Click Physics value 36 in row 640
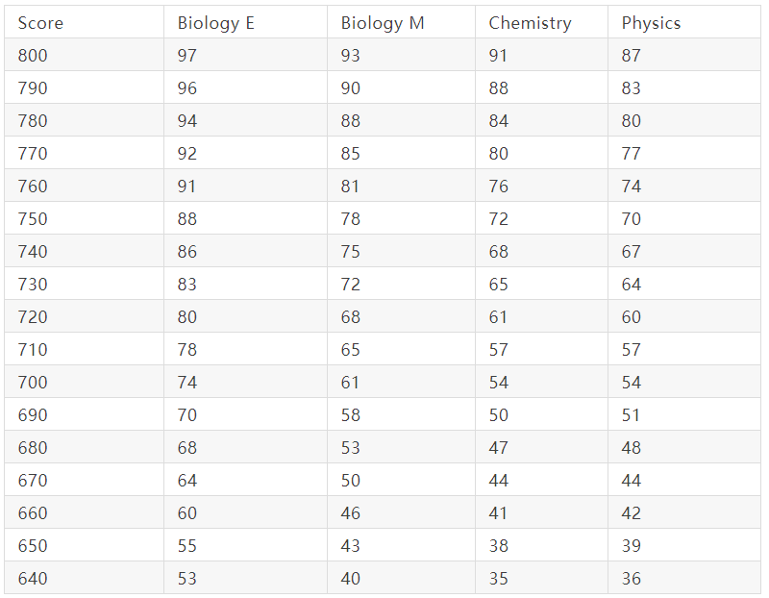Viewport: 769px width, 598px height. pyautogui.click(x=632, y=579)
